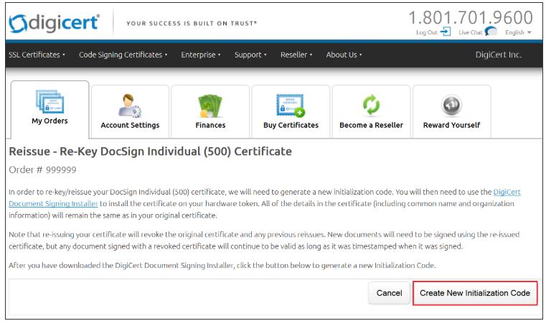
Task: Expand the Enterprise menu
Action: (201, 55)
